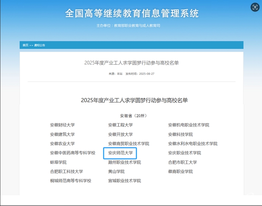Screen dimensions: 262x206
Task: Open 通知公告 breadcrumb link
Action: pos(40,45)
